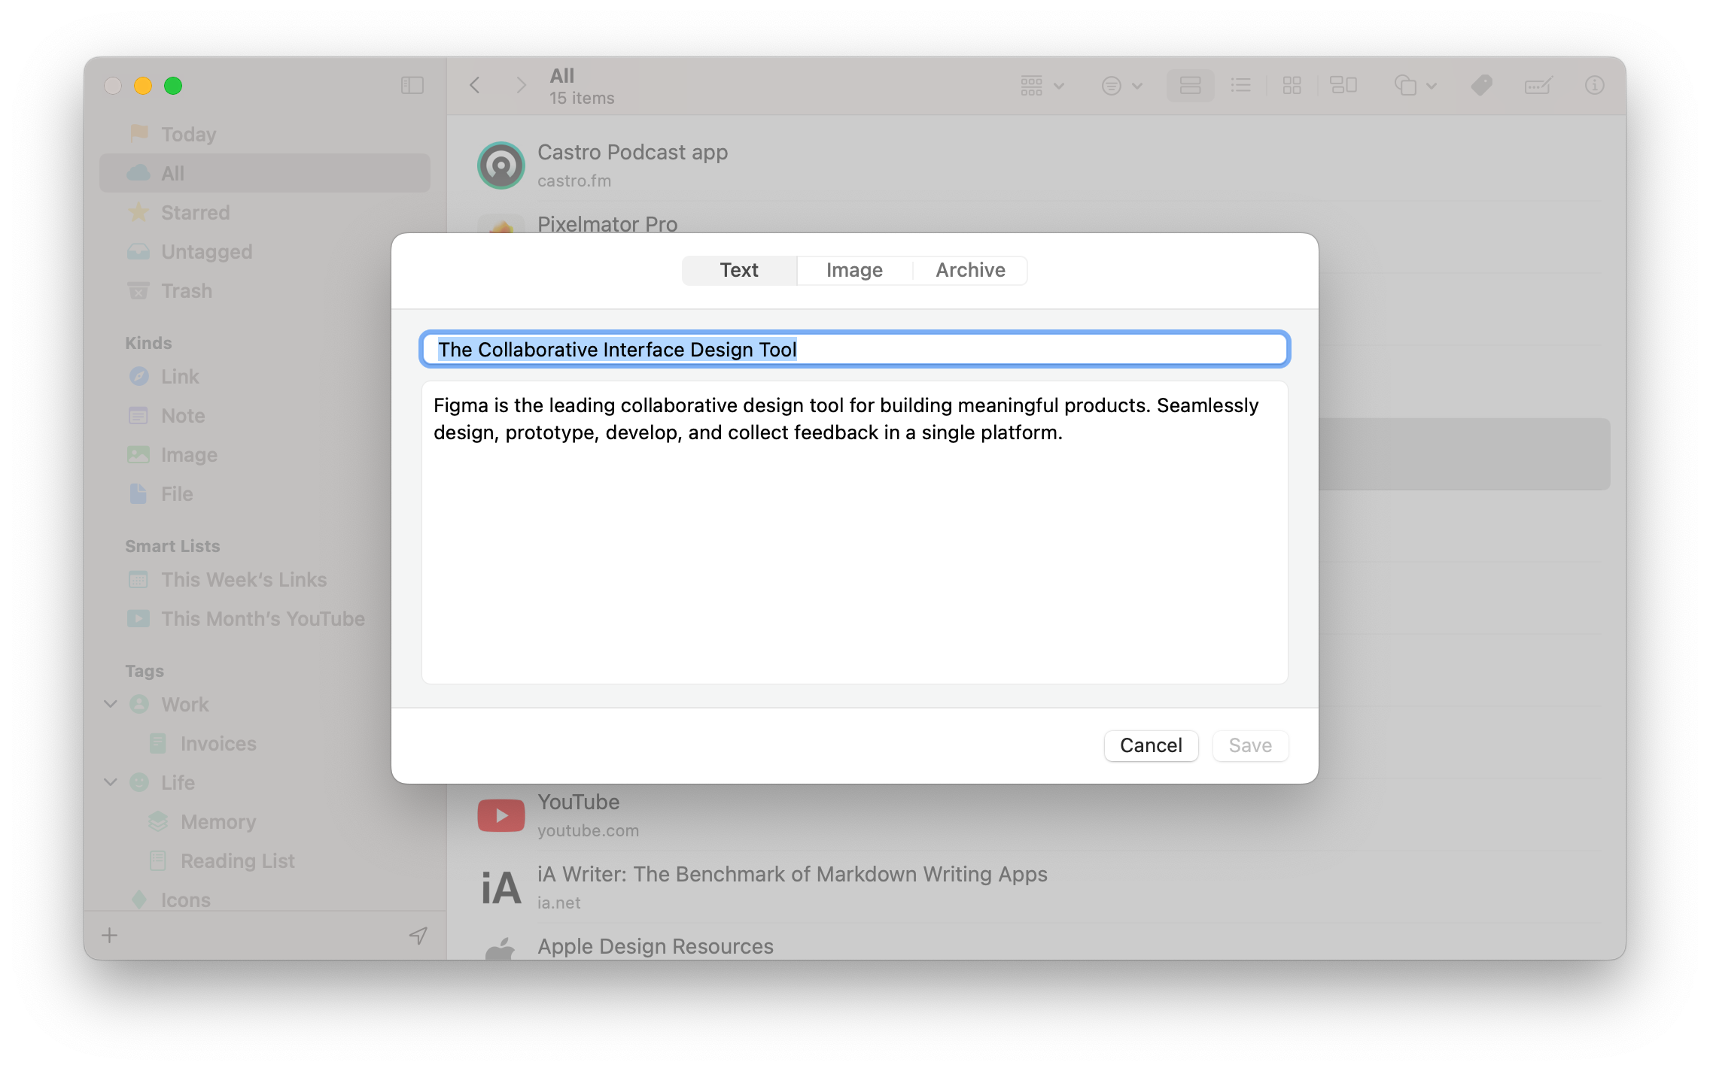Click the Cancel button
Screen dimensions: 1710x1071
point(1151,745)
